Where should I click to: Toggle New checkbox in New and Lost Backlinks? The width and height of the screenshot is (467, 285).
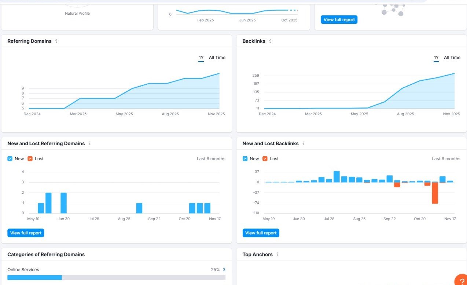(245, 159)
